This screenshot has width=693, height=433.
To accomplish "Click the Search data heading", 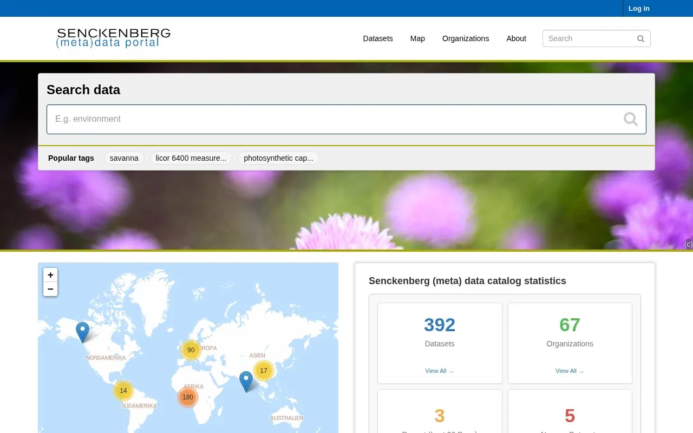I will point(83,90).
